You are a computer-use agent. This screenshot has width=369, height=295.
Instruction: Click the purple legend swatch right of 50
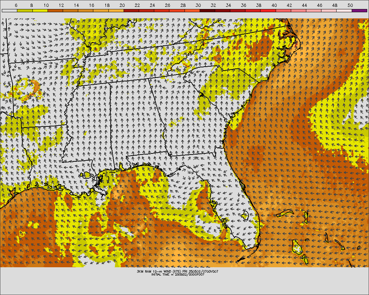pyautogui.click(x=359, y=10)
